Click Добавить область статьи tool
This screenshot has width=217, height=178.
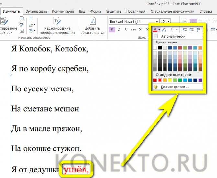[92, 25]
